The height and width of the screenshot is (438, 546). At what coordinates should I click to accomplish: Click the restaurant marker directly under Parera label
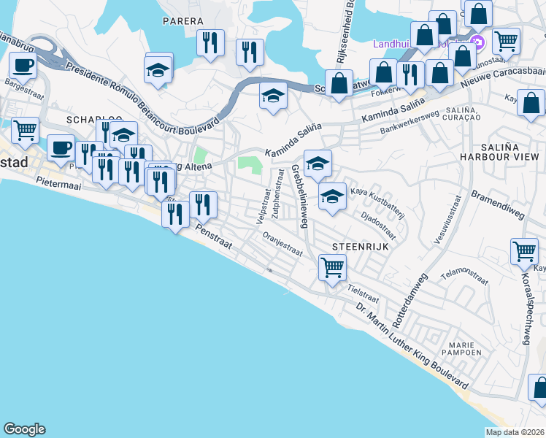209,42
